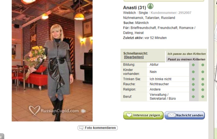The image size is (217, 139).
Task: Click the speech bubble icon on Foto kommentieren
Action: tap(81, 128)
